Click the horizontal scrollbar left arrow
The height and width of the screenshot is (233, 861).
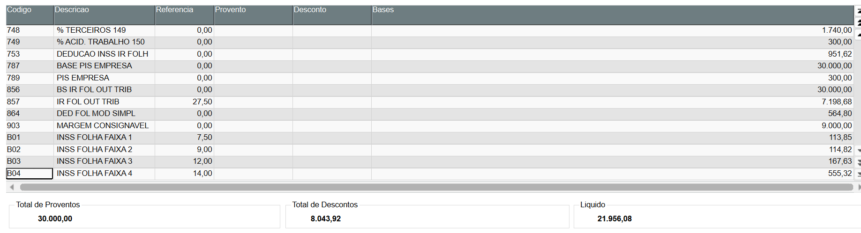pyautogui.click(x=12, y=187)
